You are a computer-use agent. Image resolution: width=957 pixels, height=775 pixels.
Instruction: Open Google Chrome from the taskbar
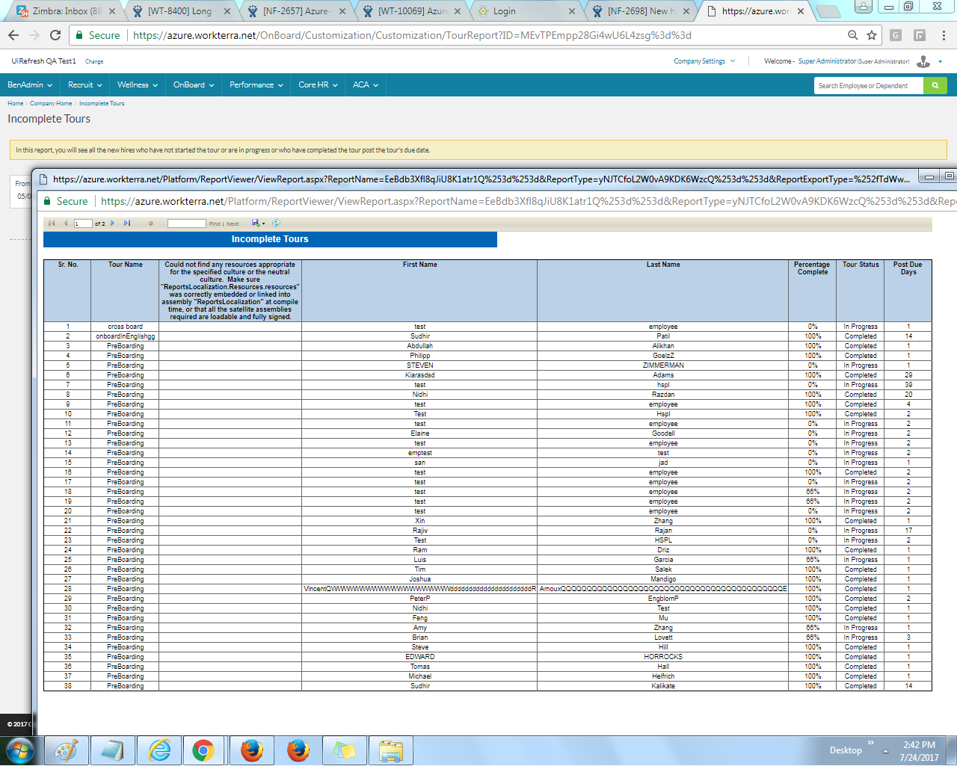[x=203, y=750]
